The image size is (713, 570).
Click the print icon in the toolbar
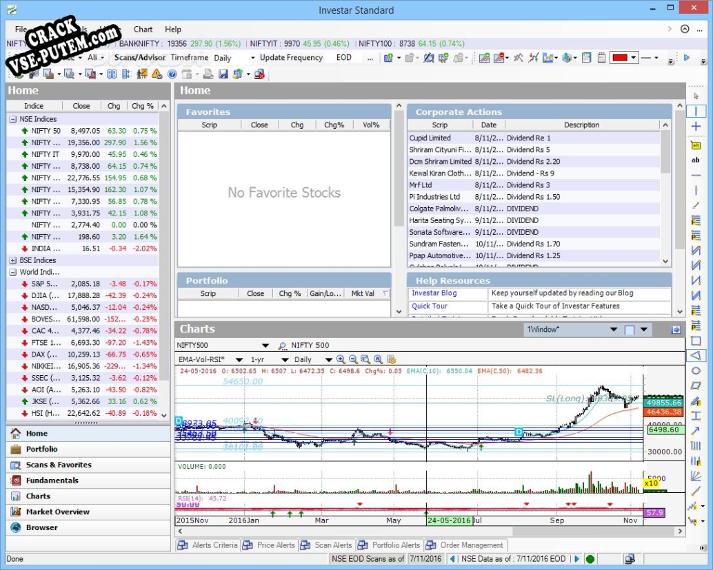tap(208, 74)
